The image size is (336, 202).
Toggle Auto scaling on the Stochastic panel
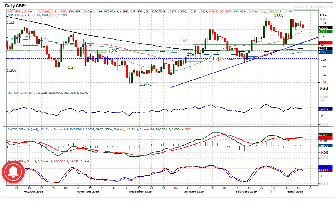[x=323, y=184]
